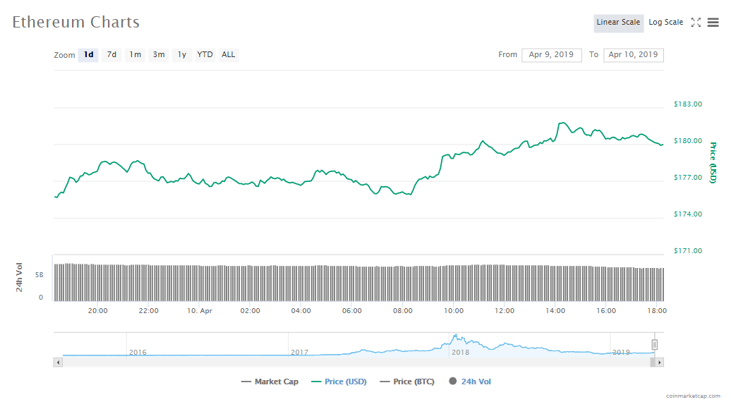Toggle fullscreen chart view icon
This screenshot has height=409, width=731.
point(696,23)
